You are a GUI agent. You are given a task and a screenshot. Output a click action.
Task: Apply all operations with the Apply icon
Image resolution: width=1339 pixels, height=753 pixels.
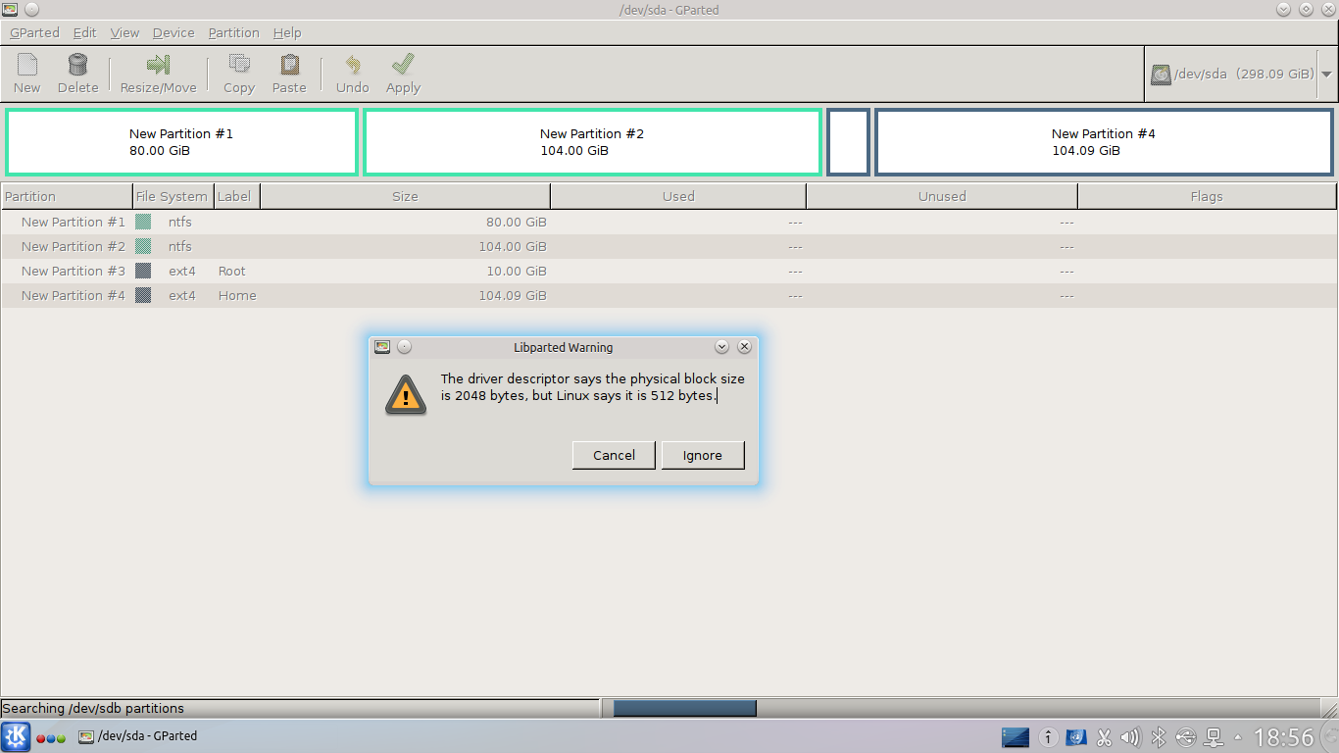[402, 65]
